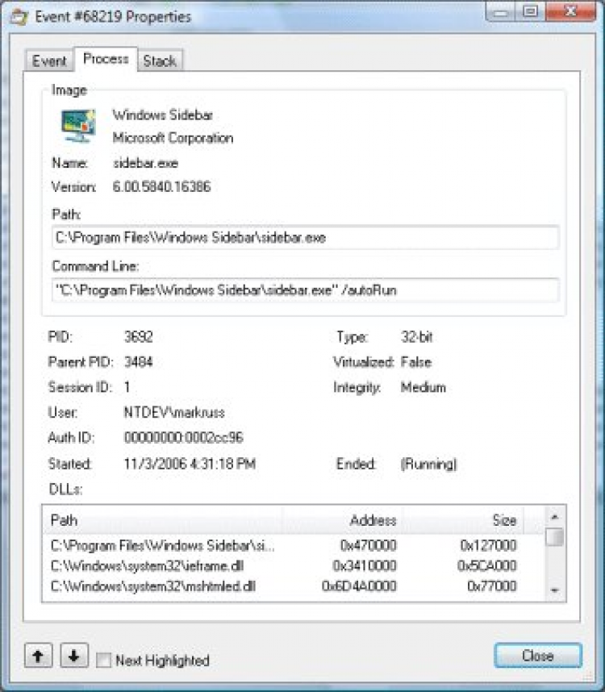Click the version 6.00.5840.16386
The image size is (605, 692).
point(162,186)
